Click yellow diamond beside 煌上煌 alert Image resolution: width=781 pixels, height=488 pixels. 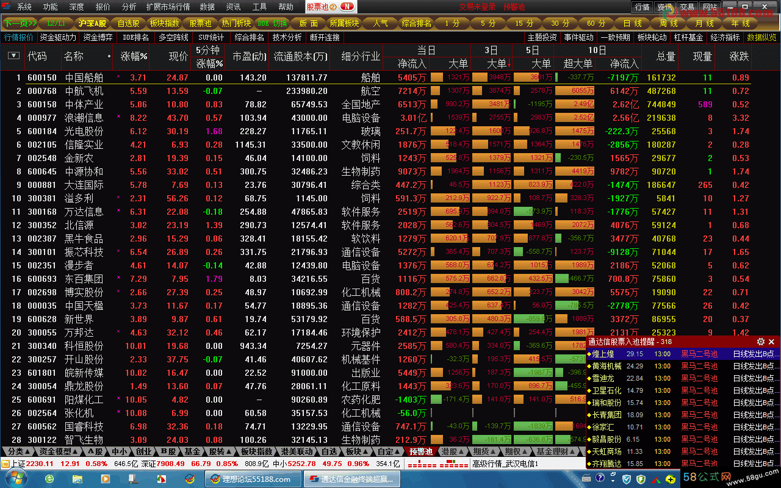tap(589, 354)
